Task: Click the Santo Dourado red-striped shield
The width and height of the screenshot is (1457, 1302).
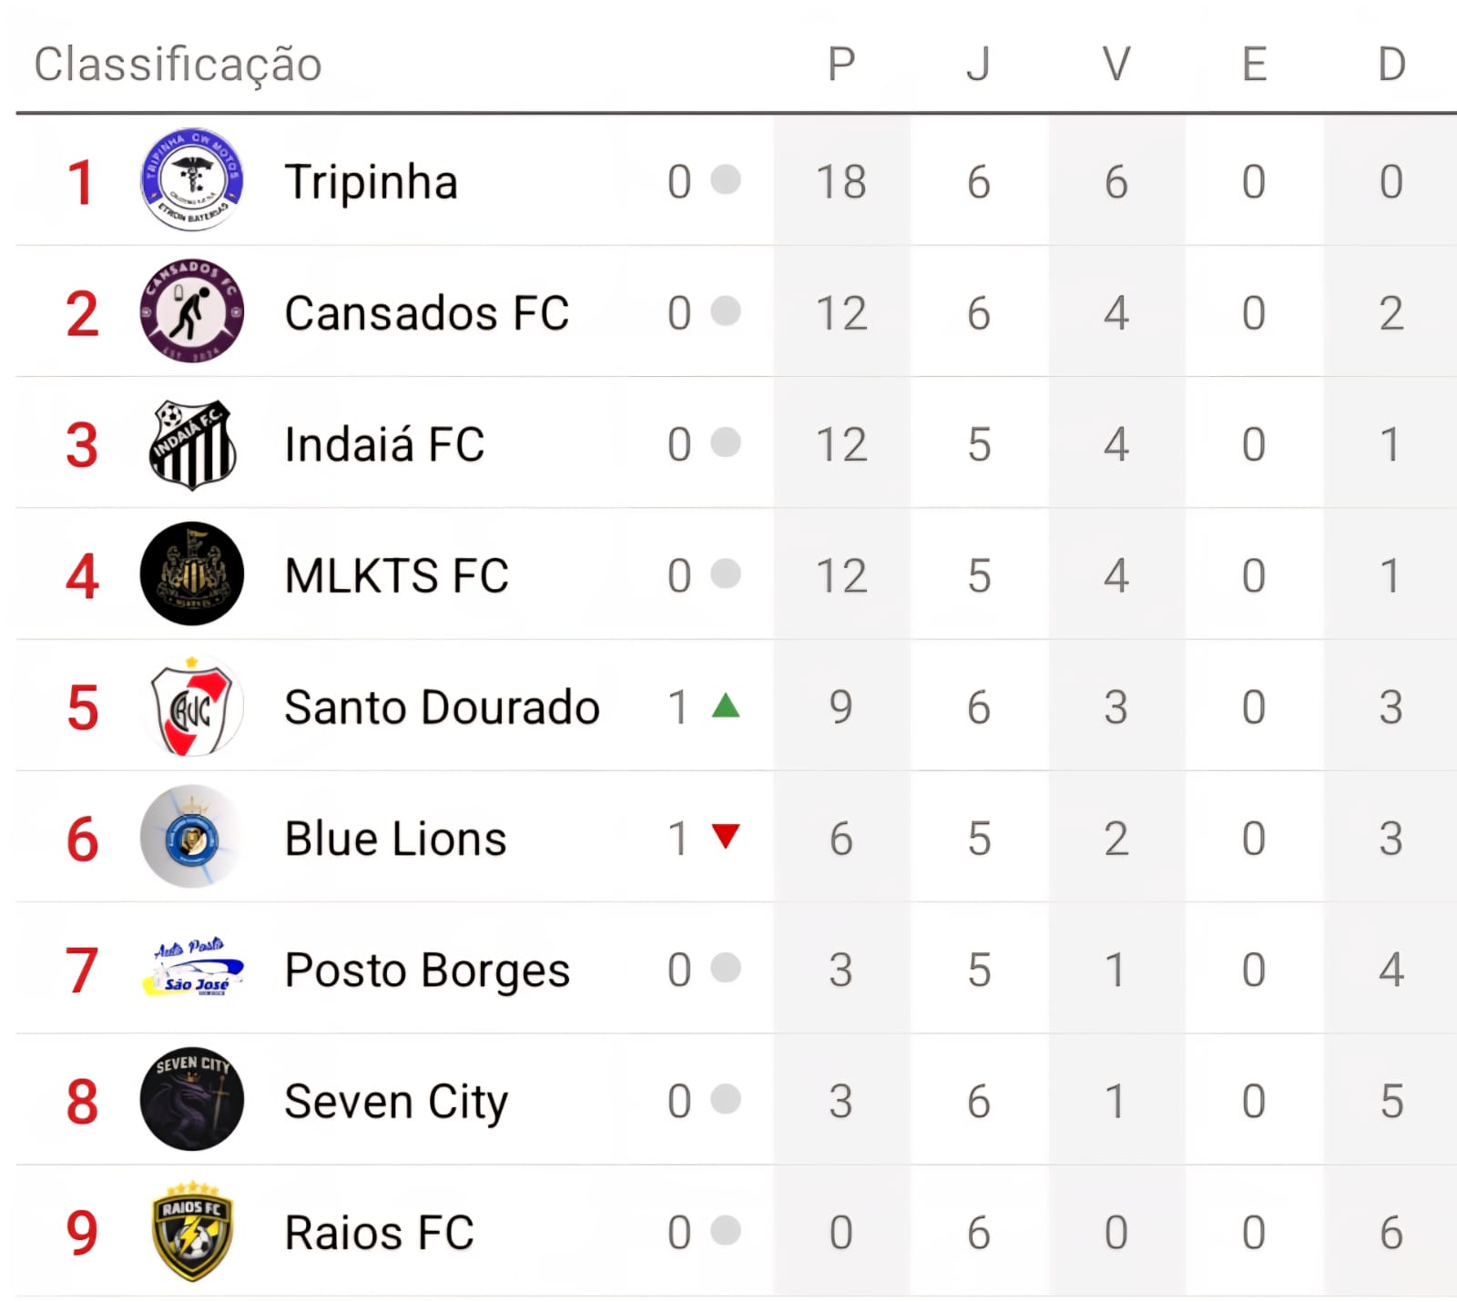Action: (191, 707)
